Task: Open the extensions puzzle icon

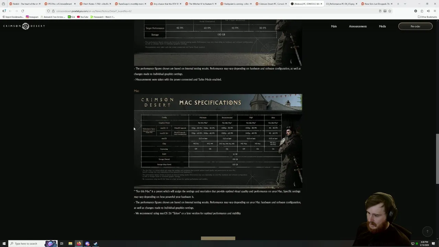Action: (422, 11)
